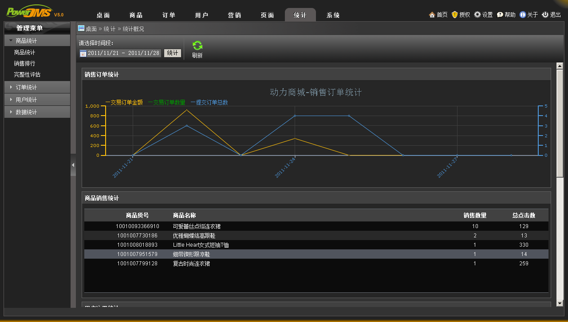Go to home via house icon
The image size is (568, 322).
pos(432,15)
